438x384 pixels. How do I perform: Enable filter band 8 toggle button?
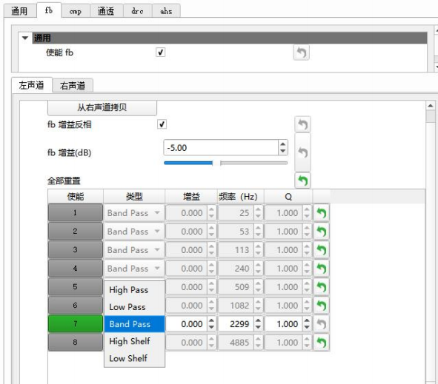(x=76, y=342)
